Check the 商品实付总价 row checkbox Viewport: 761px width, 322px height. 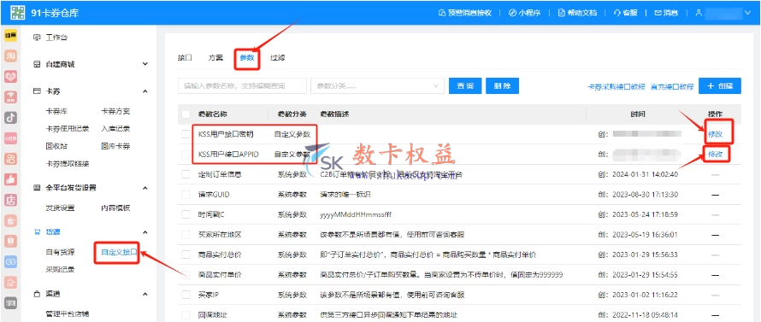tap(186, 255)
